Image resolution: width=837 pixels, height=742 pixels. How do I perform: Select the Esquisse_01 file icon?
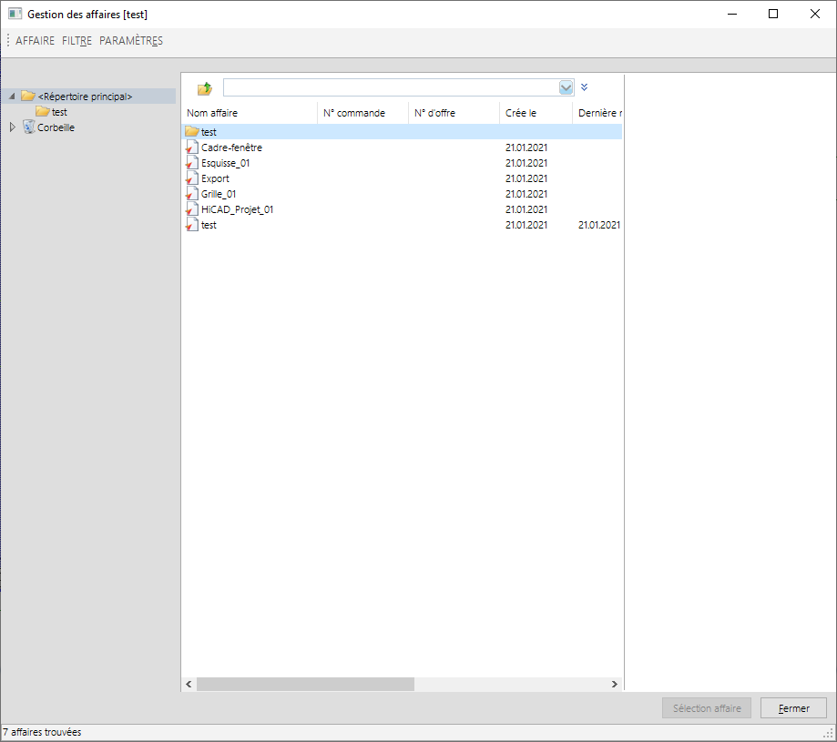tap(191, 163)
